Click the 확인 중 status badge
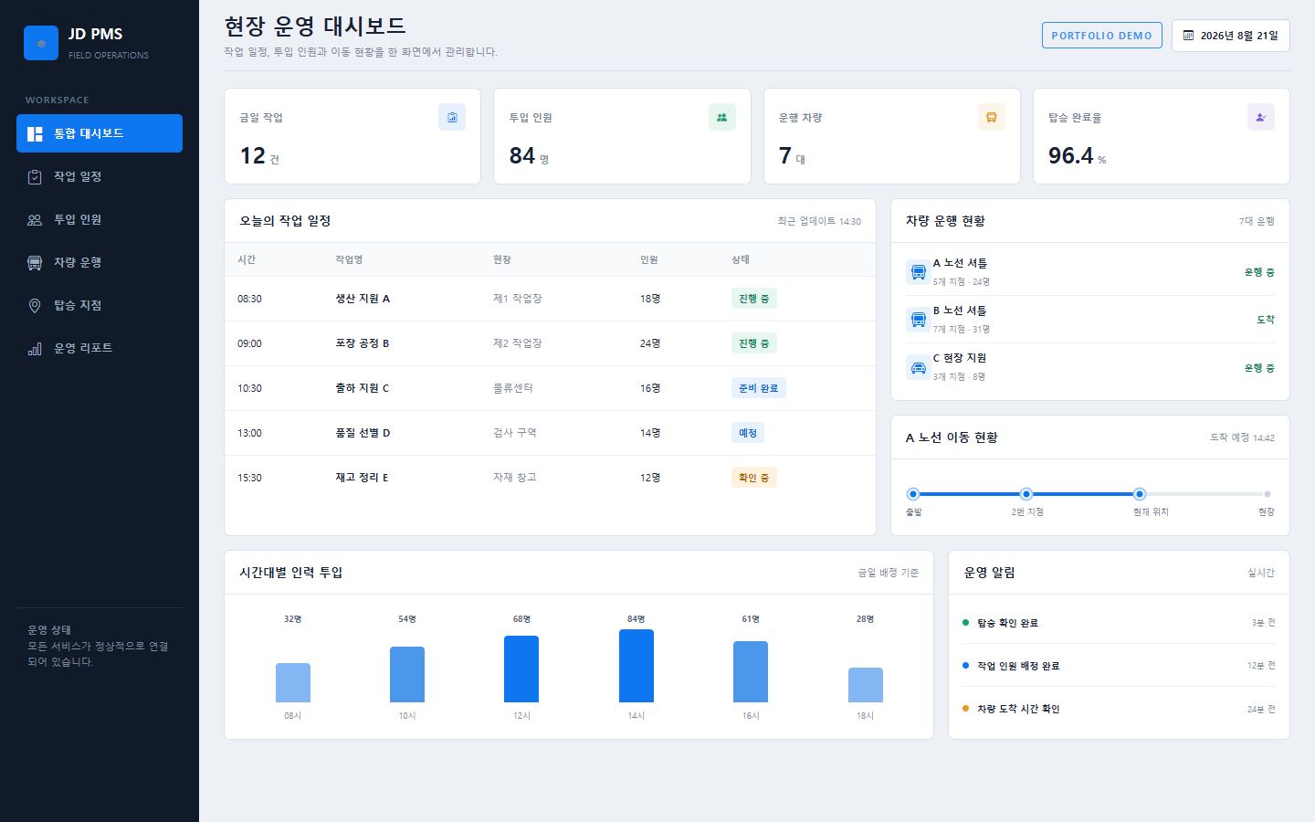The height and width of the screenshot is (822, 1315). [754, 478]
